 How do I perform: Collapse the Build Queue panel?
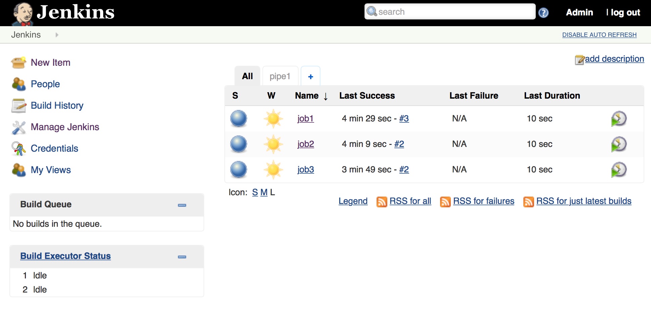coord(182,205)
